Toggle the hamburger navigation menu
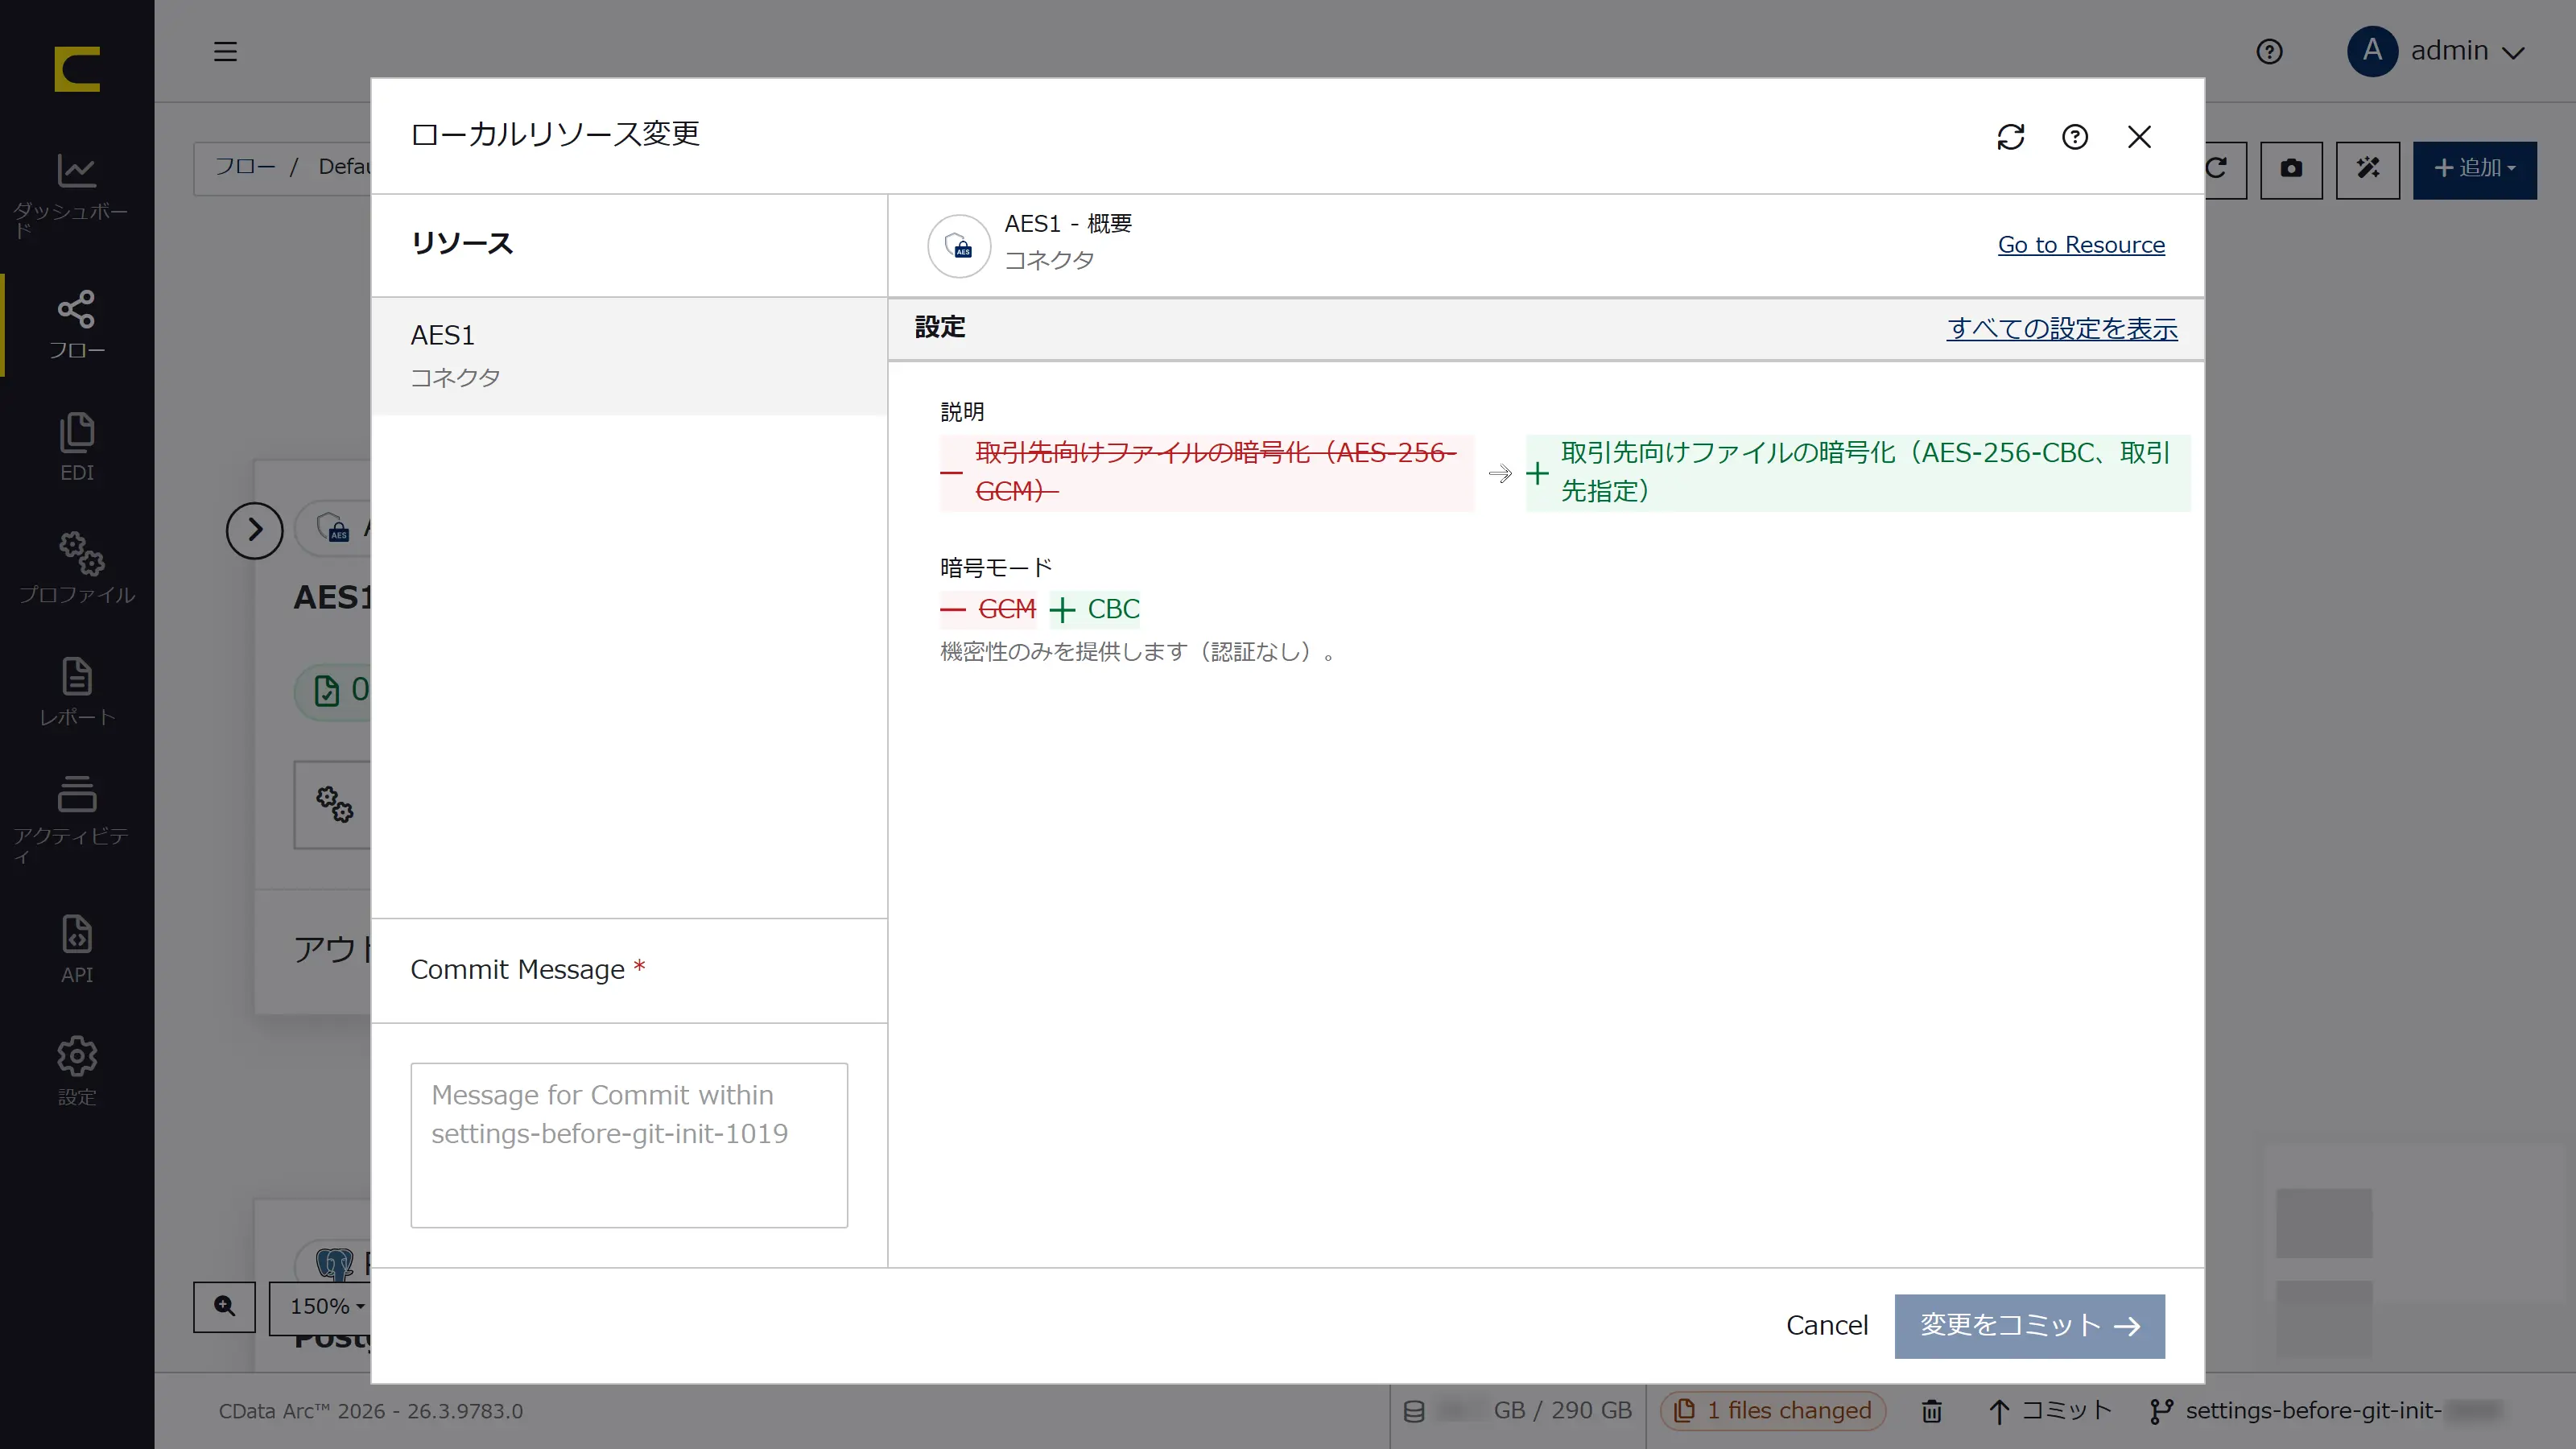This screenshot has height=1449, width=2576. pyautogui.click(x=226, y=51)
